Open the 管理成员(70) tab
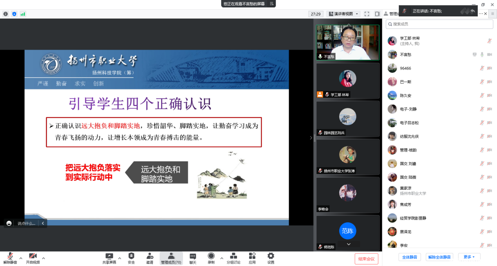The height and width of the screenshot is (266, 497). (171, 258)
